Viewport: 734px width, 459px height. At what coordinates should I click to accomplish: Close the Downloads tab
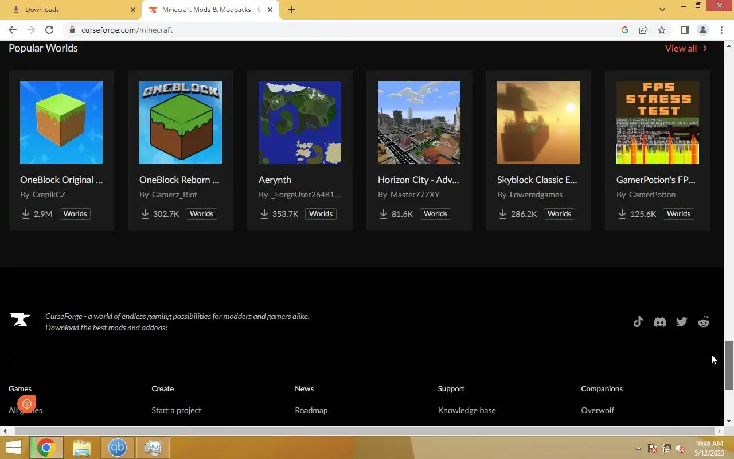(x=133, y=10)
